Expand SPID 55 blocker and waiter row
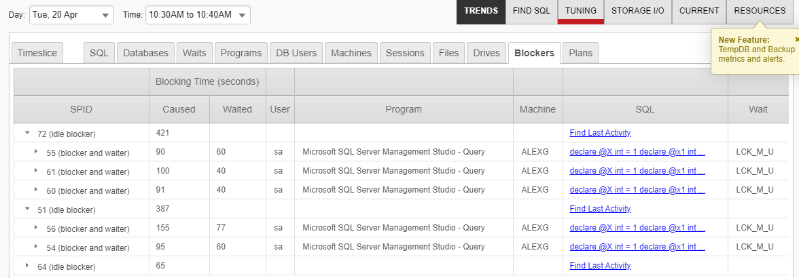The height and width of the screenshot is (278, 799). click(x=36, y=152)
